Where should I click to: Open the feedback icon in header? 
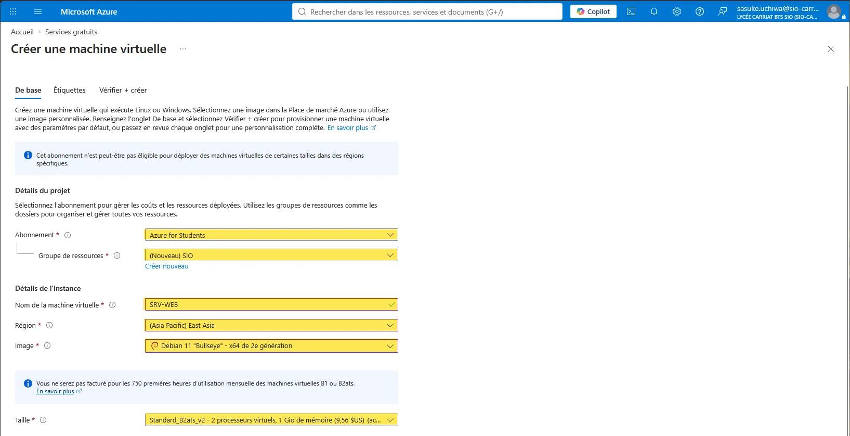point(723,11)
